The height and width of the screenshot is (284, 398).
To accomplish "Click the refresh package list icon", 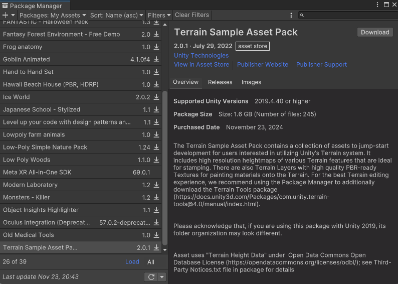I will tap(150, 277).
